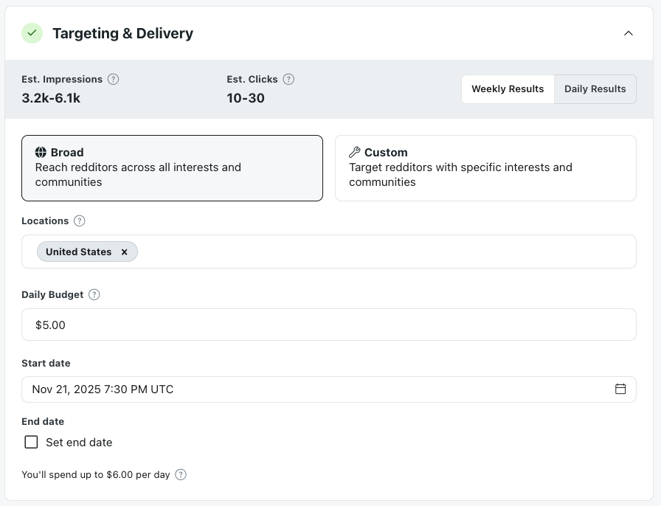Select the Custom targeting option

[485, 167]
